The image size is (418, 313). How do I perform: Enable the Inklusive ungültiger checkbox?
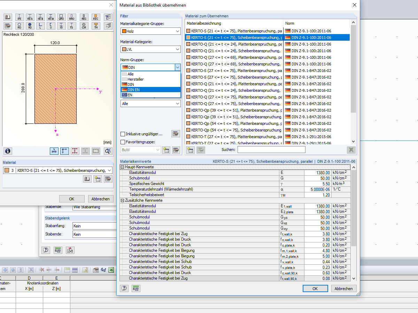coord(123,134)
